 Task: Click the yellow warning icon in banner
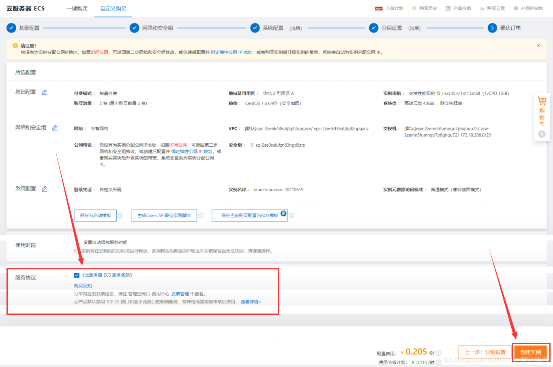pos(15,46)
